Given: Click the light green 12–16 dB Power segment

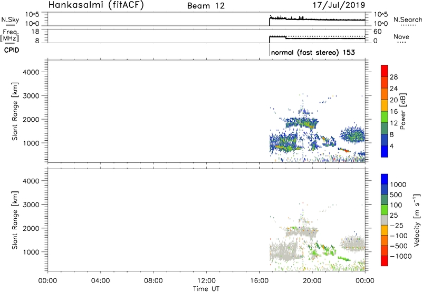Looking at the screenshot, I should coord(385,116).
